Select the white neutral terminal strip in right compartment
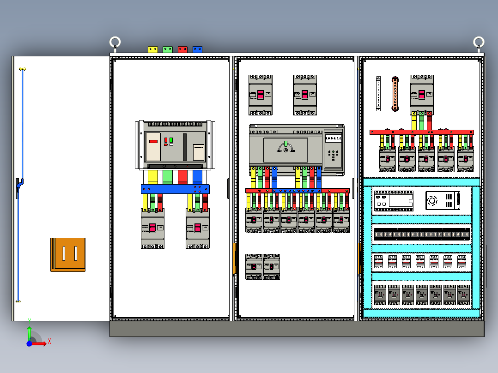498x373 pixels. pos(378,94)
